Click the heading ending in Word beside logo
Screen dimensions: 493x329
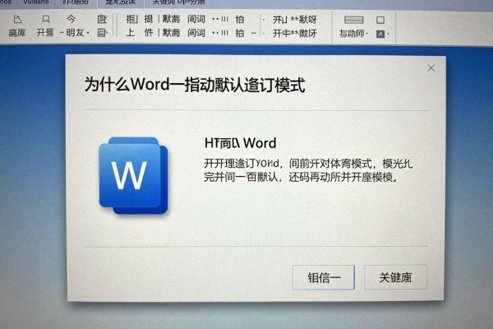tap(240, 143)
